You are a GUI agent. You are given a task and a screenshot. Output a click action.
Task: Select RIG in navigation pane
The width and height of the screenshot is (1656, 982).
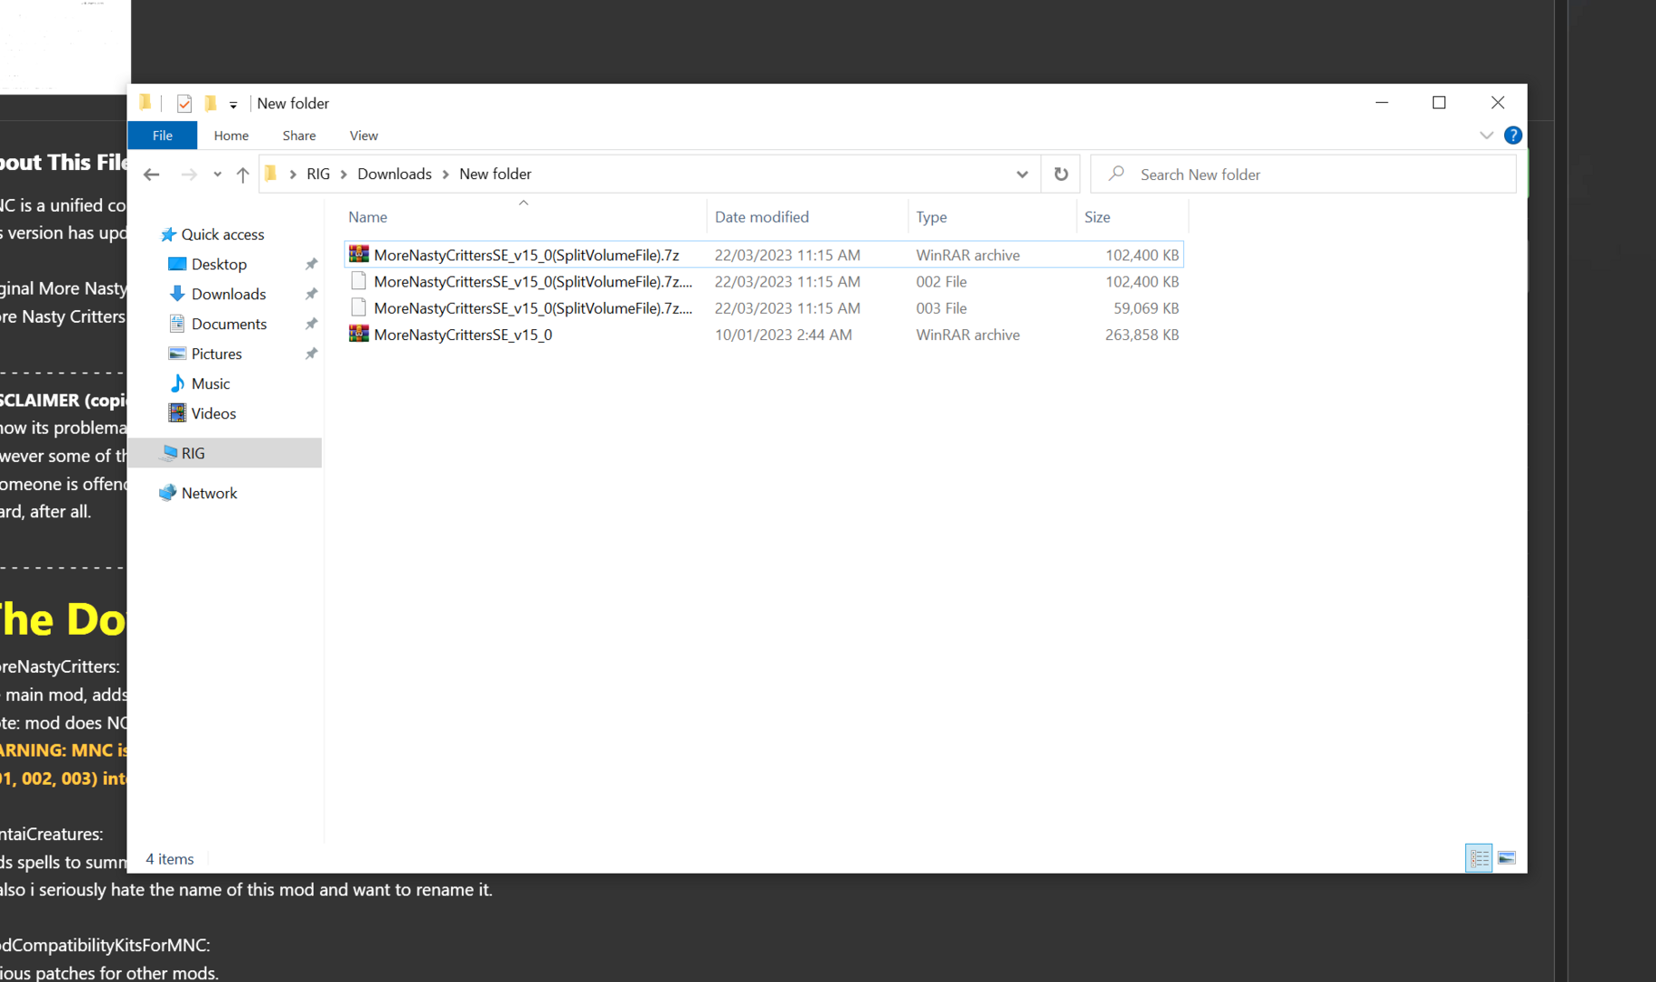click(x=226, y=453)
